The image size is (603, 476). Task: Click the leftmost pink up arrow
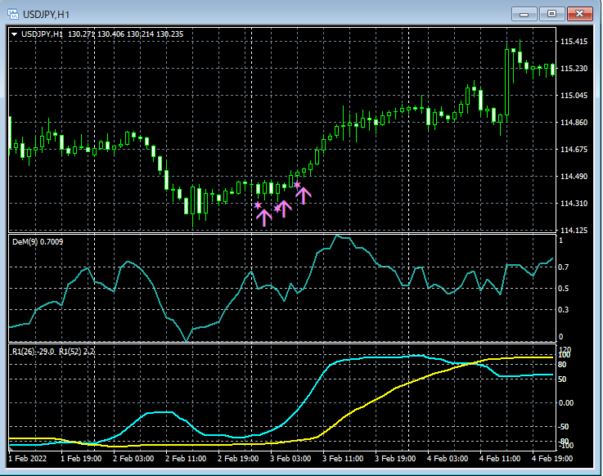tap(263, 217)
